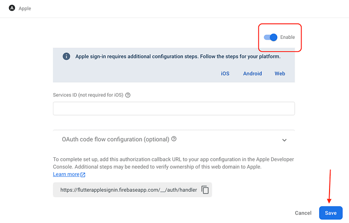Follow the Learn more link
349x223 pixels.
coord(66,174)
